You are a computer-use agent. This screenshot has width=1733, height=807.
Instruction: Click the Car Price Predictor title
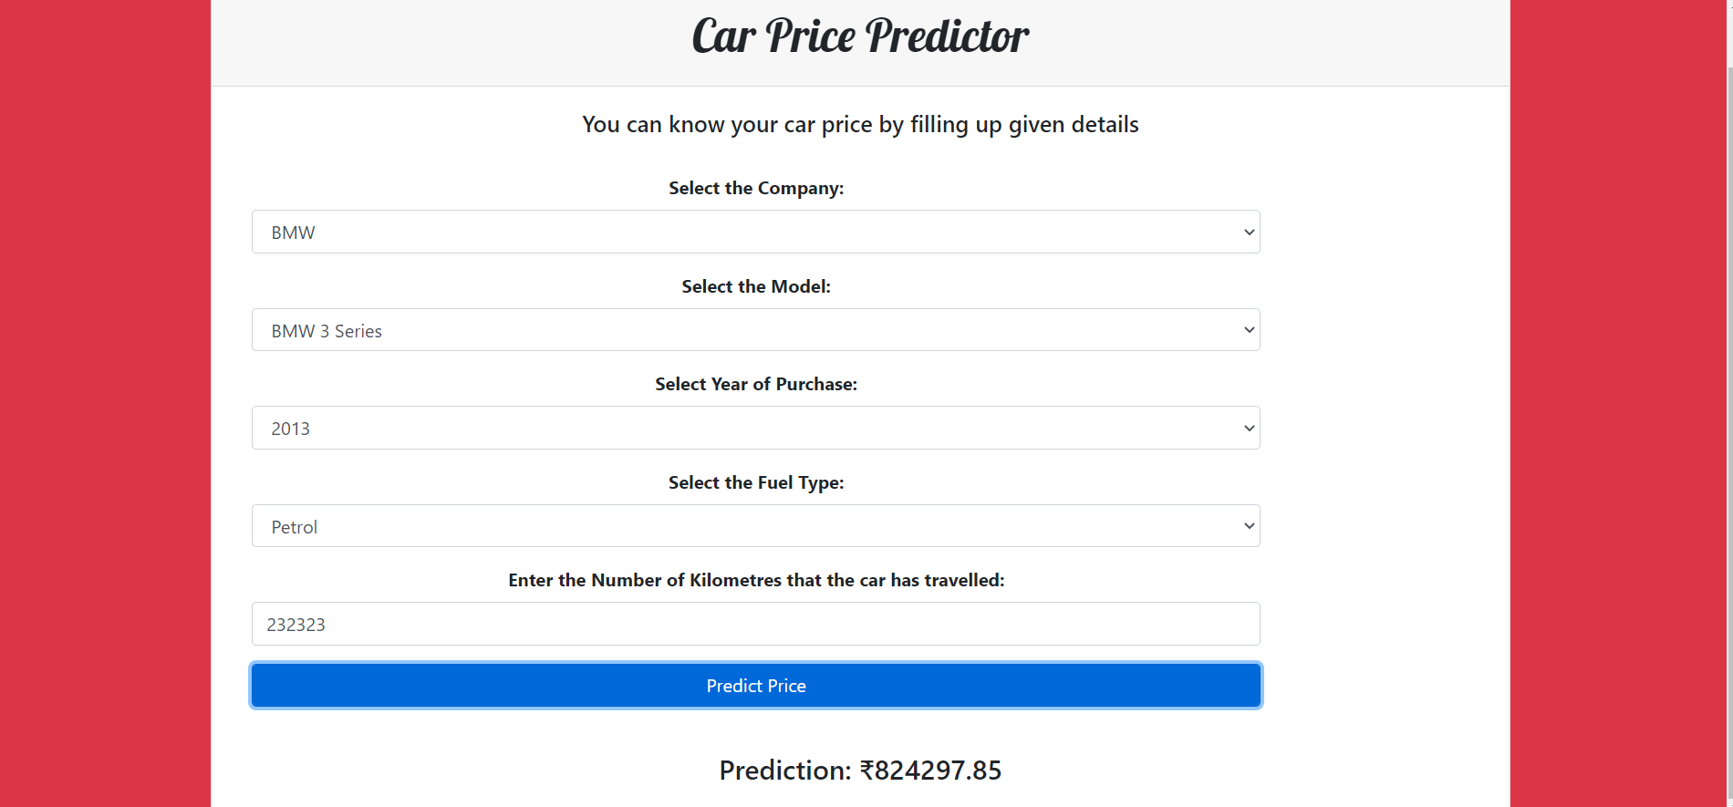tap(859, 36)
